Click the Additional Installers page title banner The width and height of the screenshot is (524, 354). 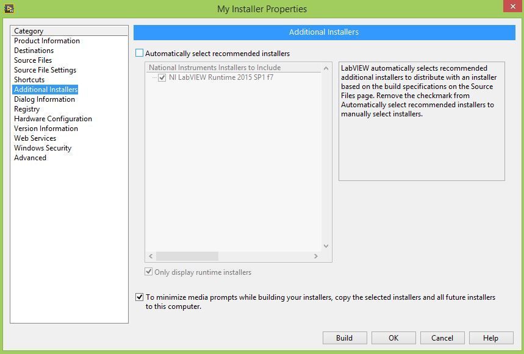(x=324, y=32)
